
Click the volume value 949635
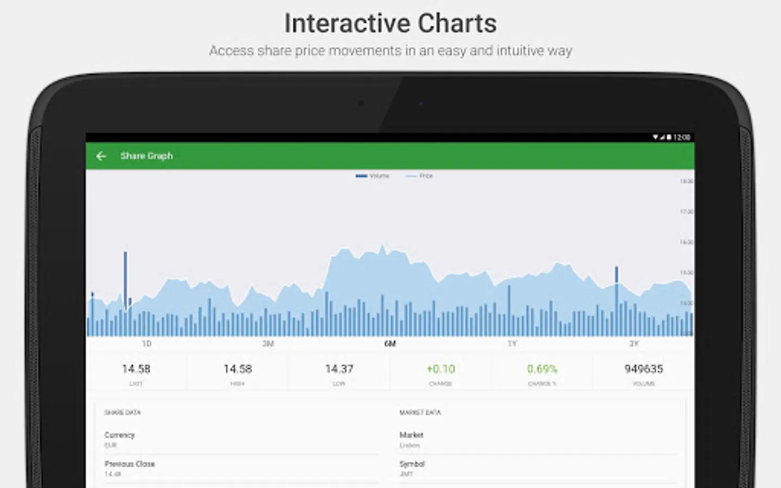click(643, 369)
